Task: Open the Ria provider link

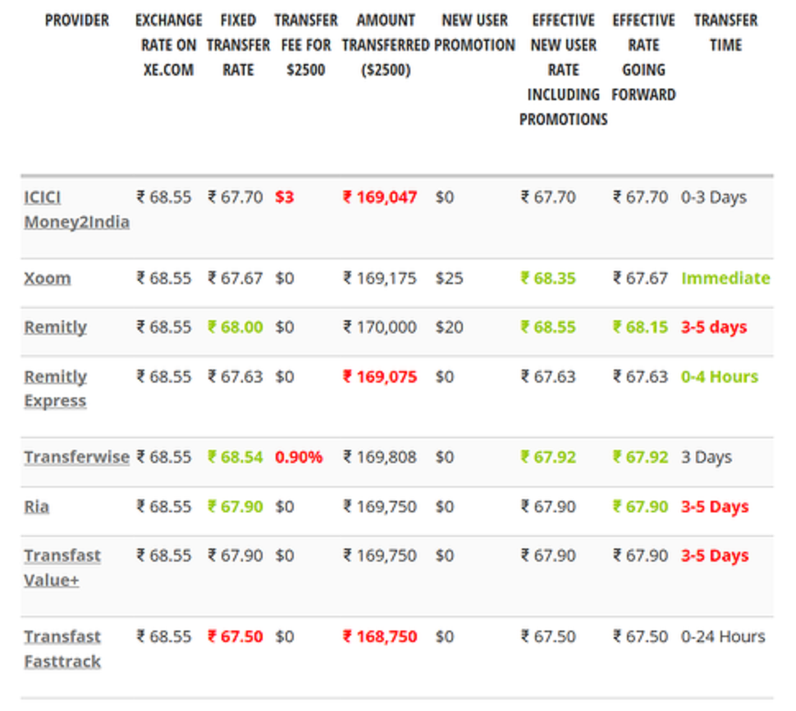Action: 37,507
